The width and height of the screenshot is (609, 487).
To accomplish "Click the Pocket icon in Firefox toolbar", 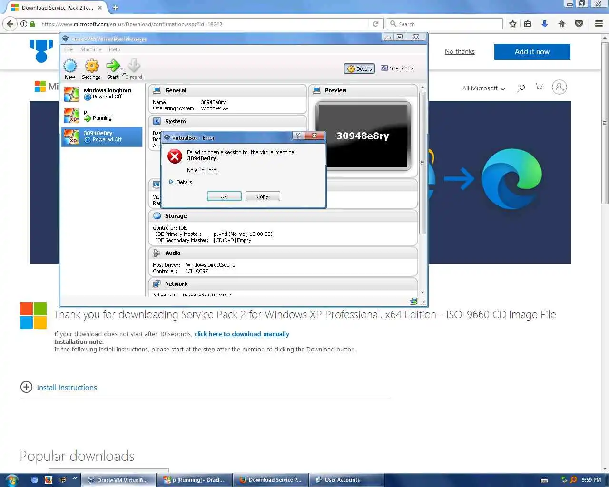I will coord(579,24).
